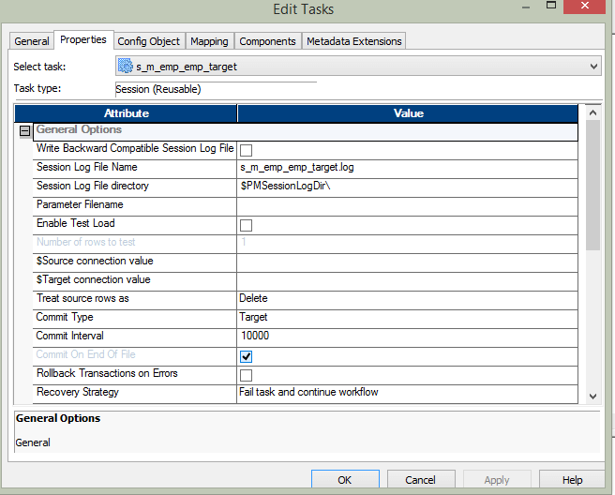Viewport: 615px width, 495px height.
Task: Go to the Metadata Extensions tab
Action: (353, 41)
